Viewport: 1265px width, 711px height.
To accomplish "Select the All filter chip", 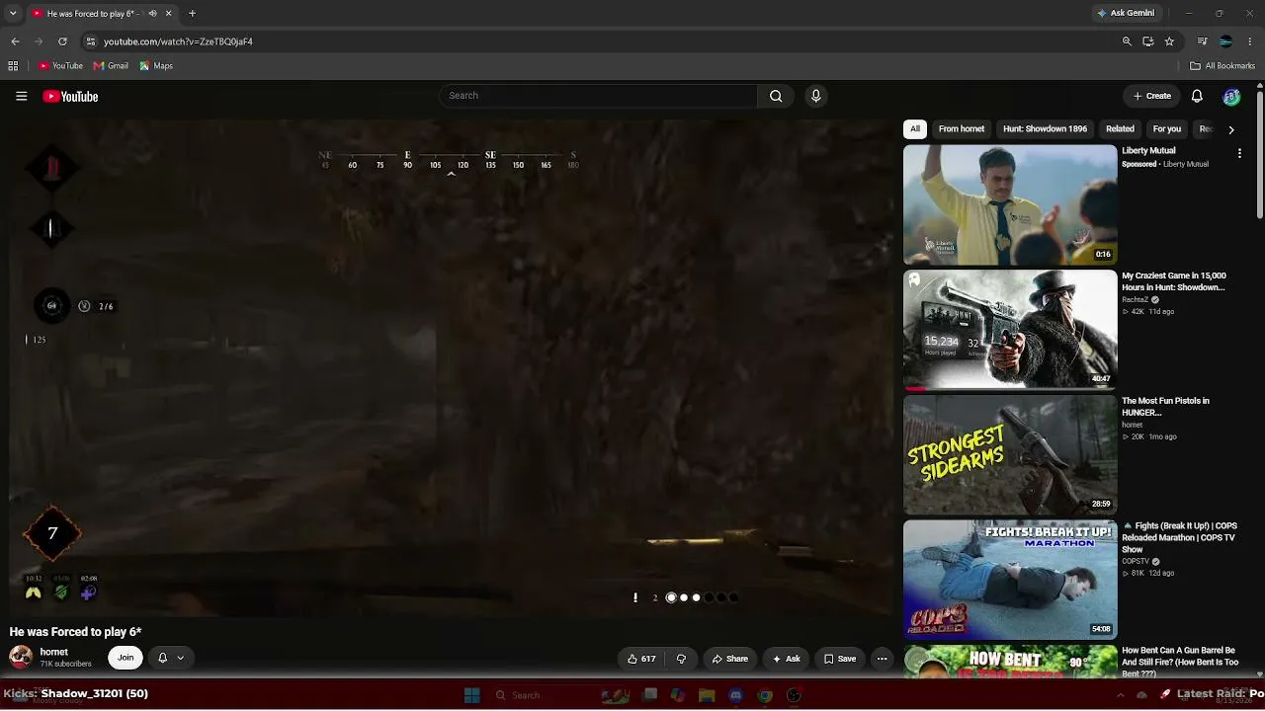I will click(915, 128).
